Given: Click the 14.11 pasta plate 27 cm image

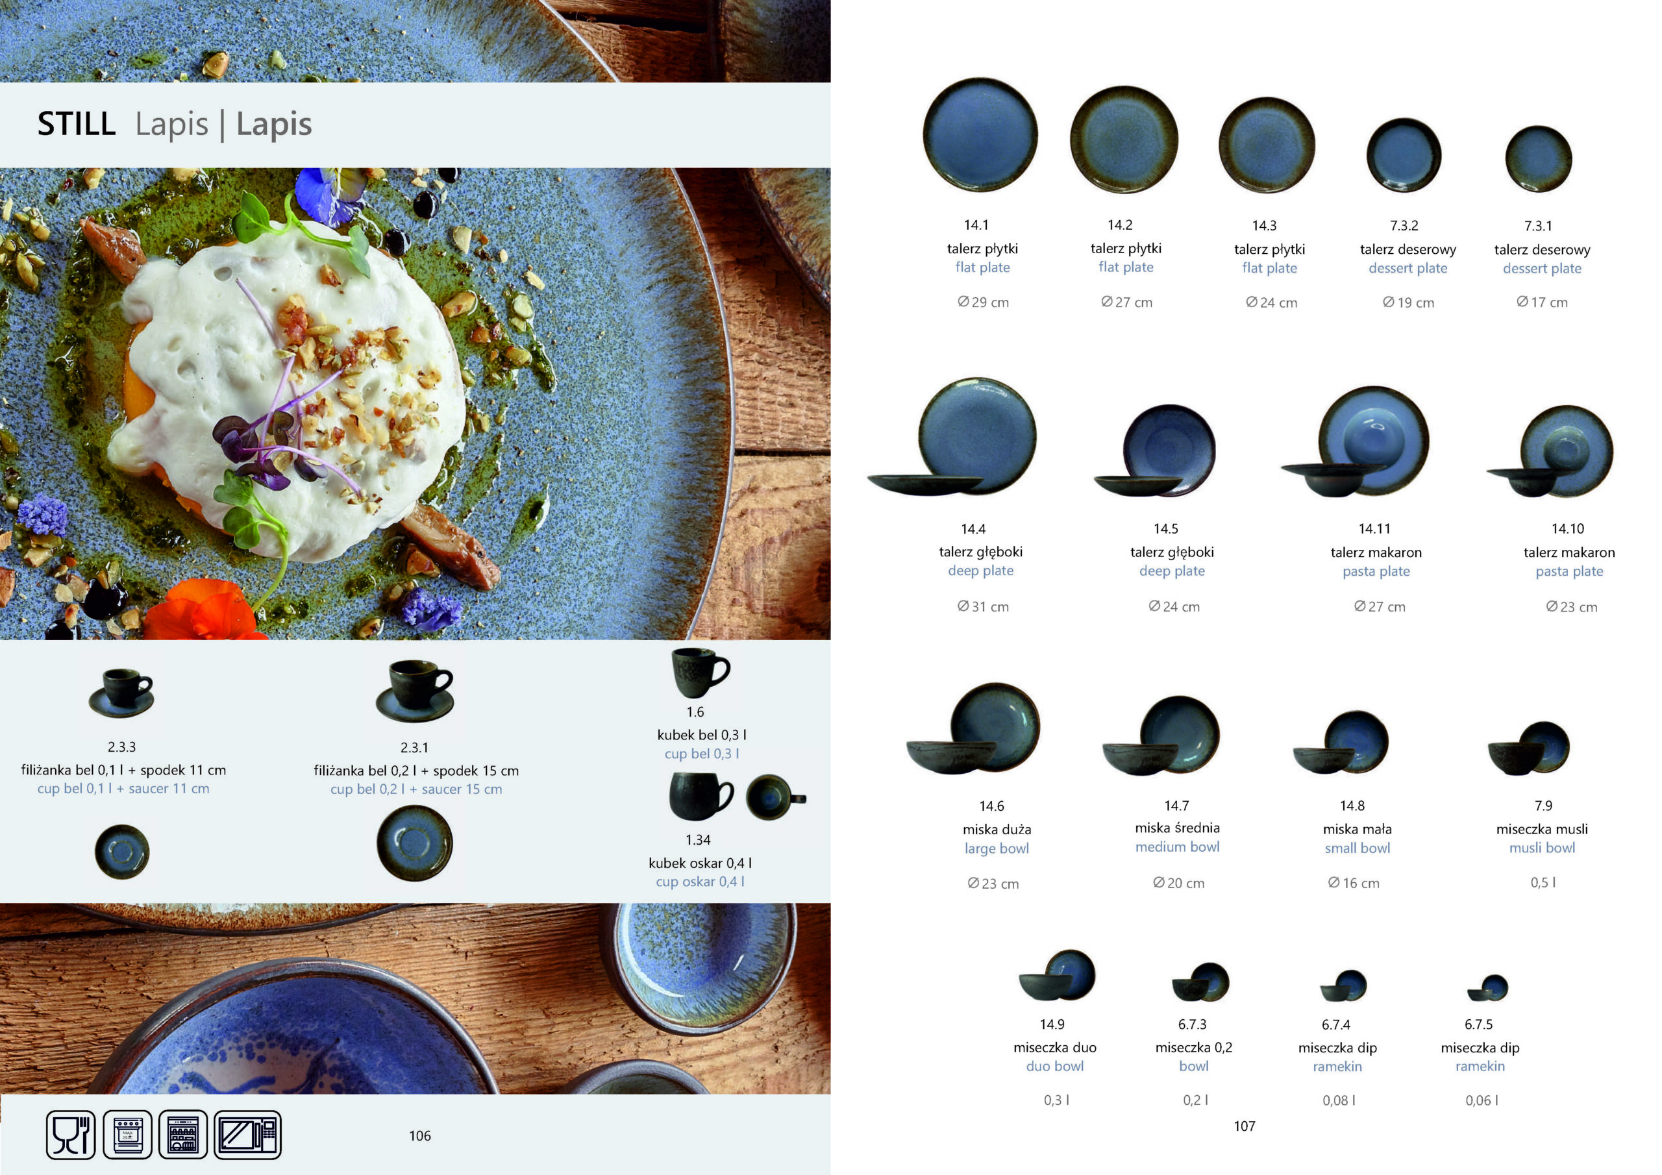Looking at the screenshot, I should [1355, 441].
